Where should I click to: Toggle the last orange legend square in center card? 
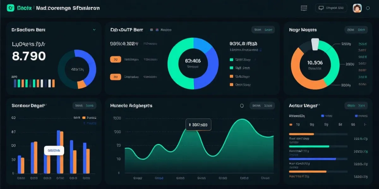click(232, 84)
